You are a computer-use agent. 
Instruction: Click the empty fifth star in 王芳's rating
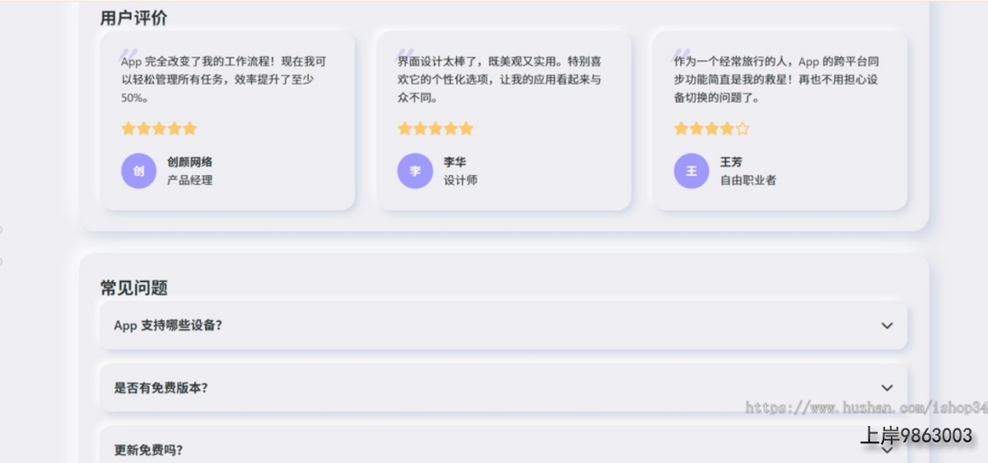(743, 129)
